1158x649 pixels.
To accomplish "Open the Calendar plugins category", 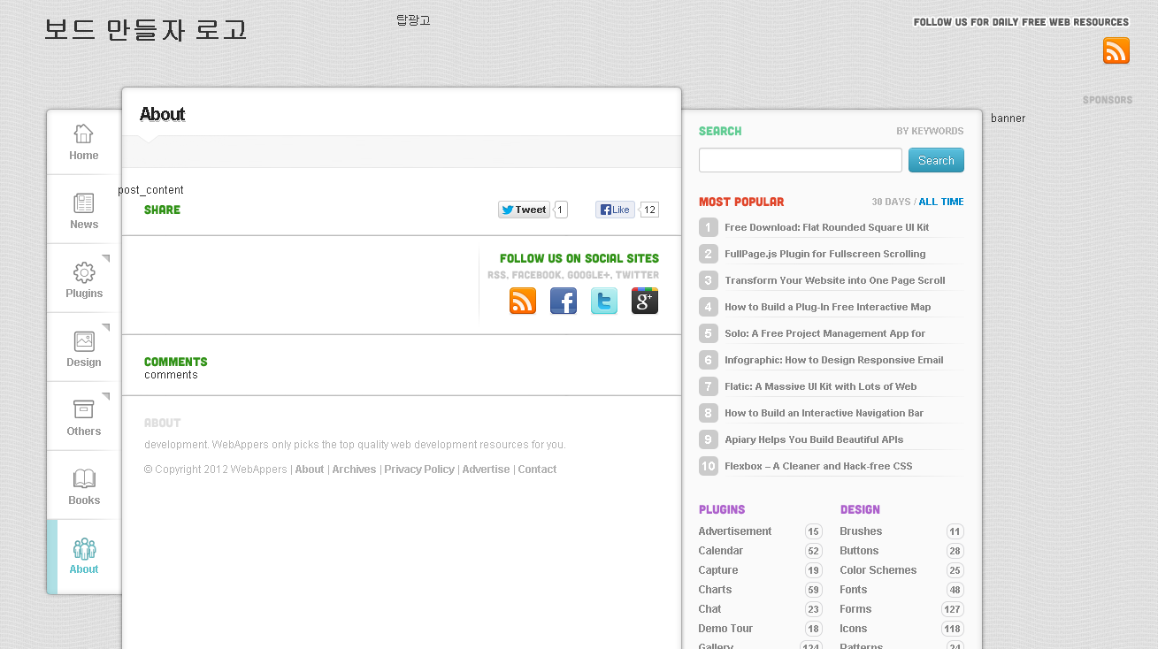I will (x=721, y=551).
